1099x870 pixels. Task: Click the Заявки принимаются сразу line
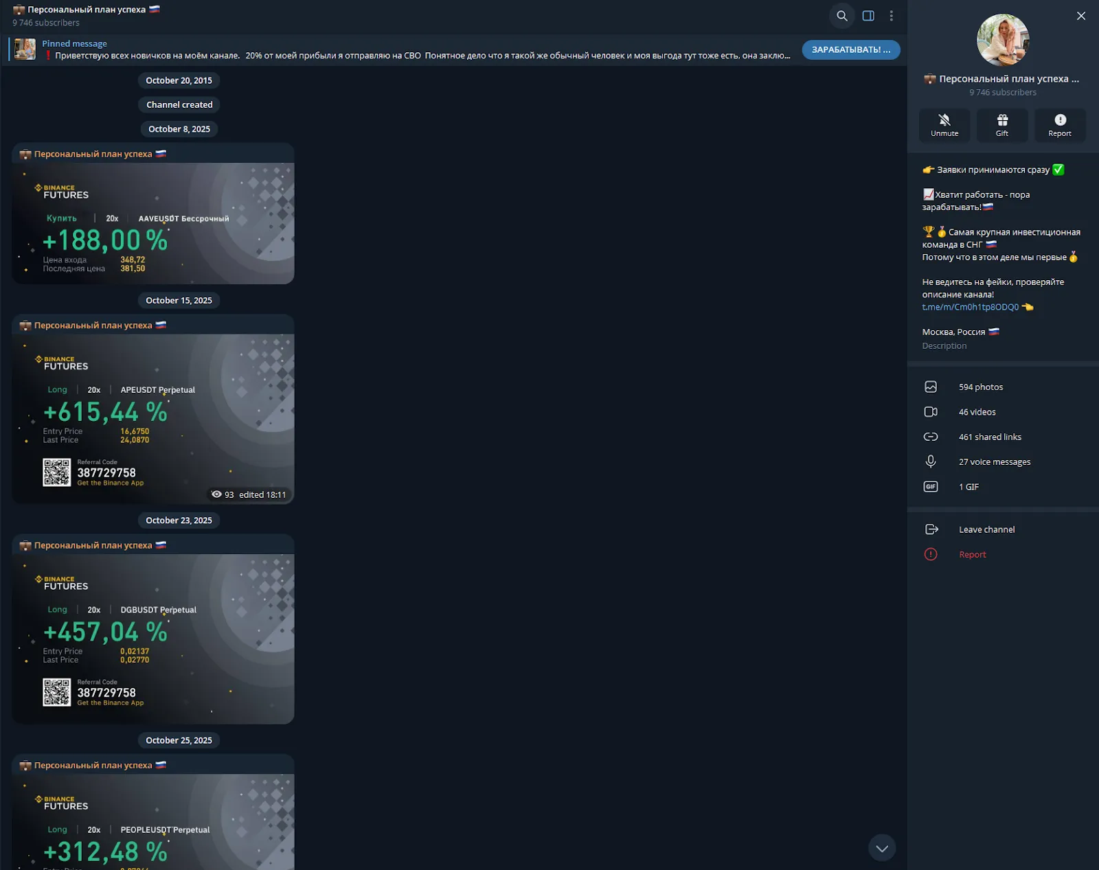point(993,170)
